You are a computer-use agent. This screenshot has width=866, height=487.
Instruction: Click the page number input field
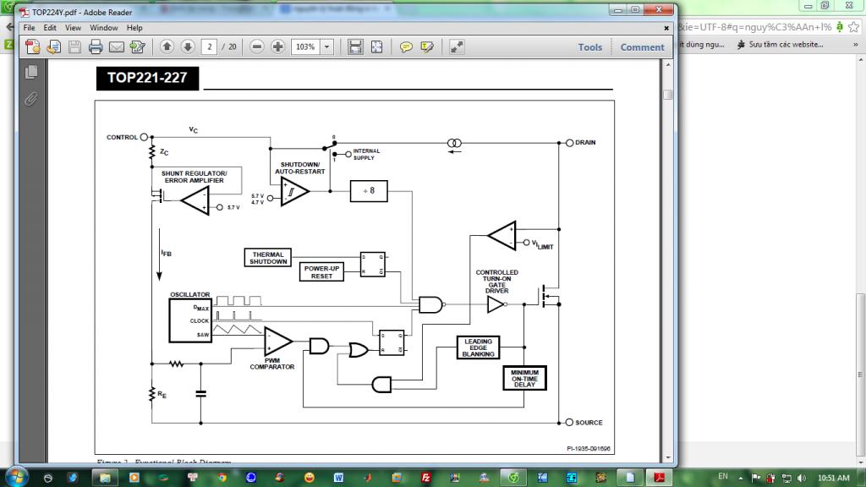tap(210, 47)
